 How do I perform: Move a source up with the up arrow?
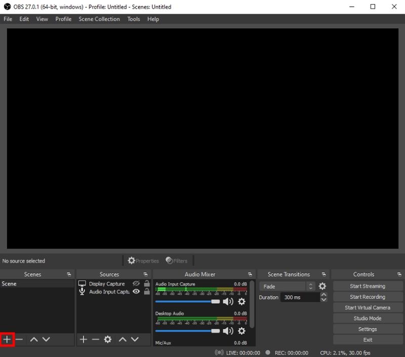tap(122, 339)
